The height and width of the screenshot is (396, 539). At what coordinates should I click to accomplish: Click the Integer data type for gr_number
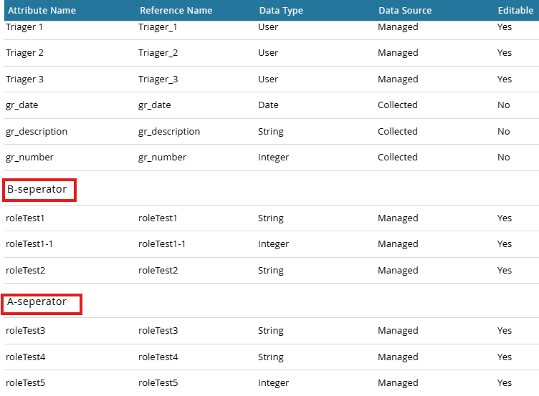pyautogui.click(x=273, y=158)
